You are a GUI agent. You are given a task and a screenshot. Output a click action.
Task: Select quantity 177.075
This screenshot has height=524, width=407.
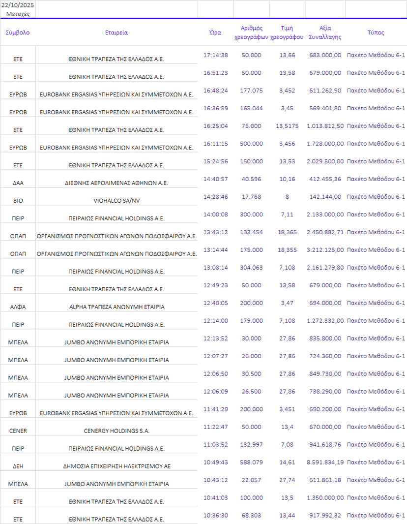251,91
